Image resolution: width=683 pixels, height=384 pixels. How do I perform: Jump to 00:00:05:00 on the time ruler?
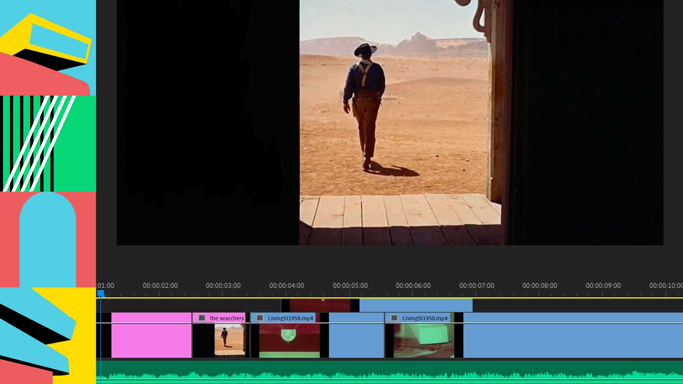point(350,286)
